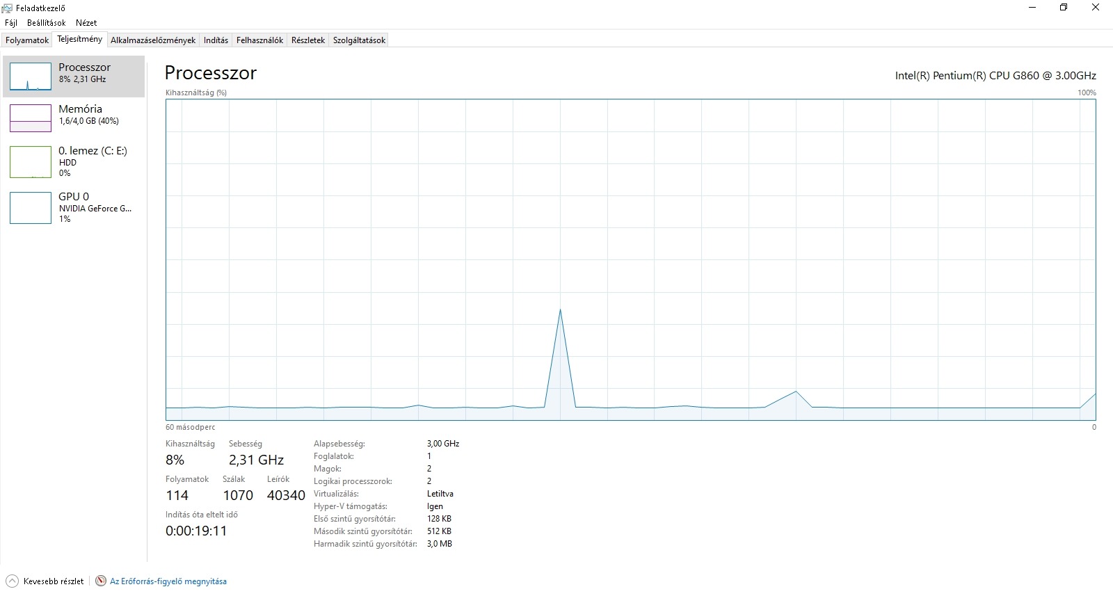The height and width of the screenshot is (596, 1113).
Task: Click the Kevesebb részlet collapse arrow icon
Action: pyautogui.click(x=12, y=581)
